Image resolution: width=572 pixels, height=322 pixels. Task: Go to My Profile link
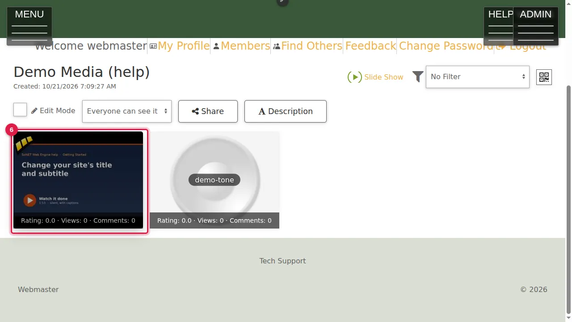coord(184,46)
